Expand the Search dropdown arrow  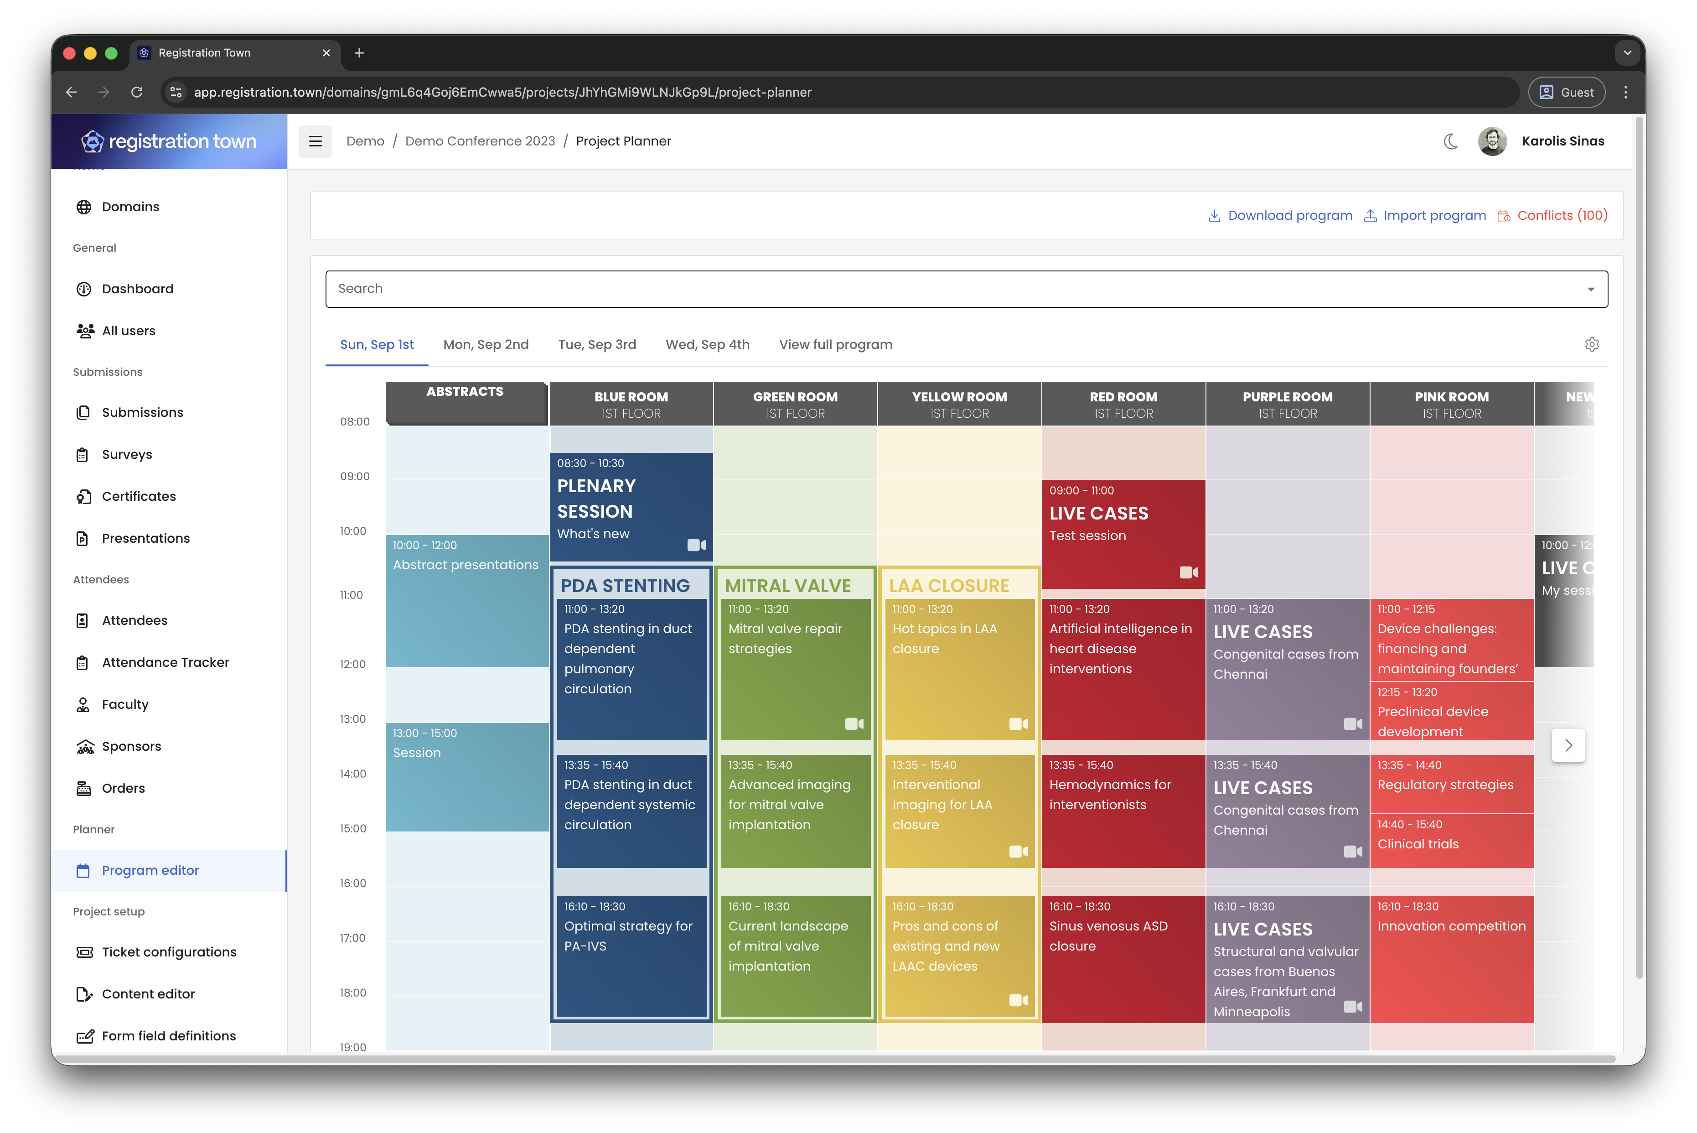pyautogui.click(x=1590, y=289)
